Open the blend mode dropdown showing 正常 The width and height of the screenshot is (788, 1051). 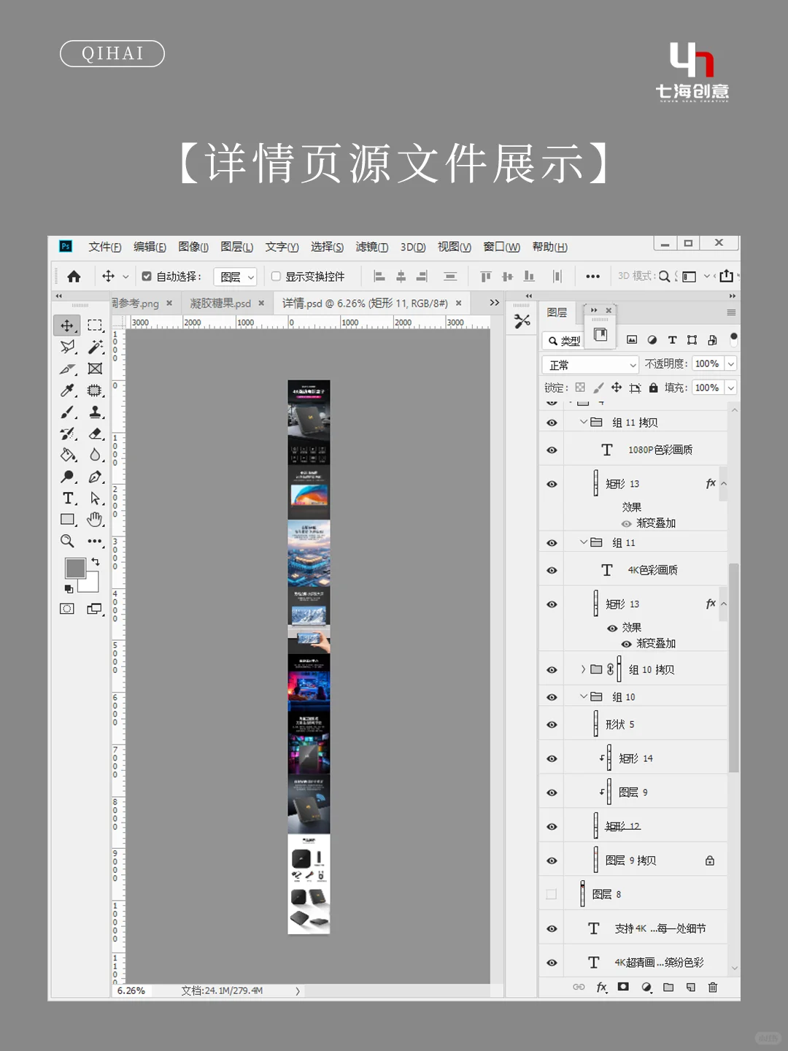tap(589, 363)
